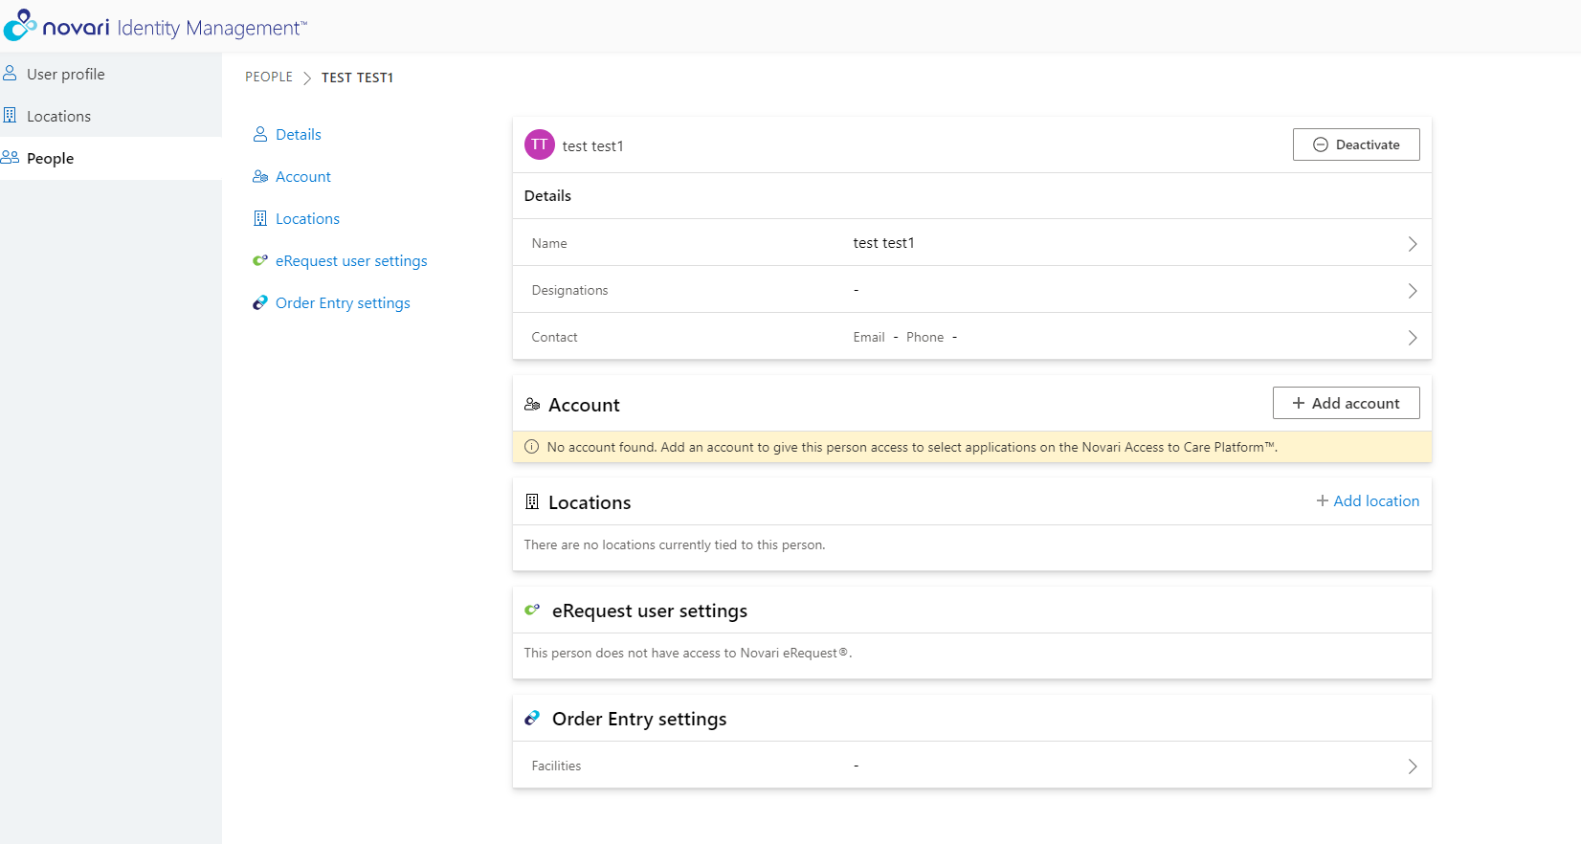
Task: Click the Novari logo icon
Action: tap(20, 25)
